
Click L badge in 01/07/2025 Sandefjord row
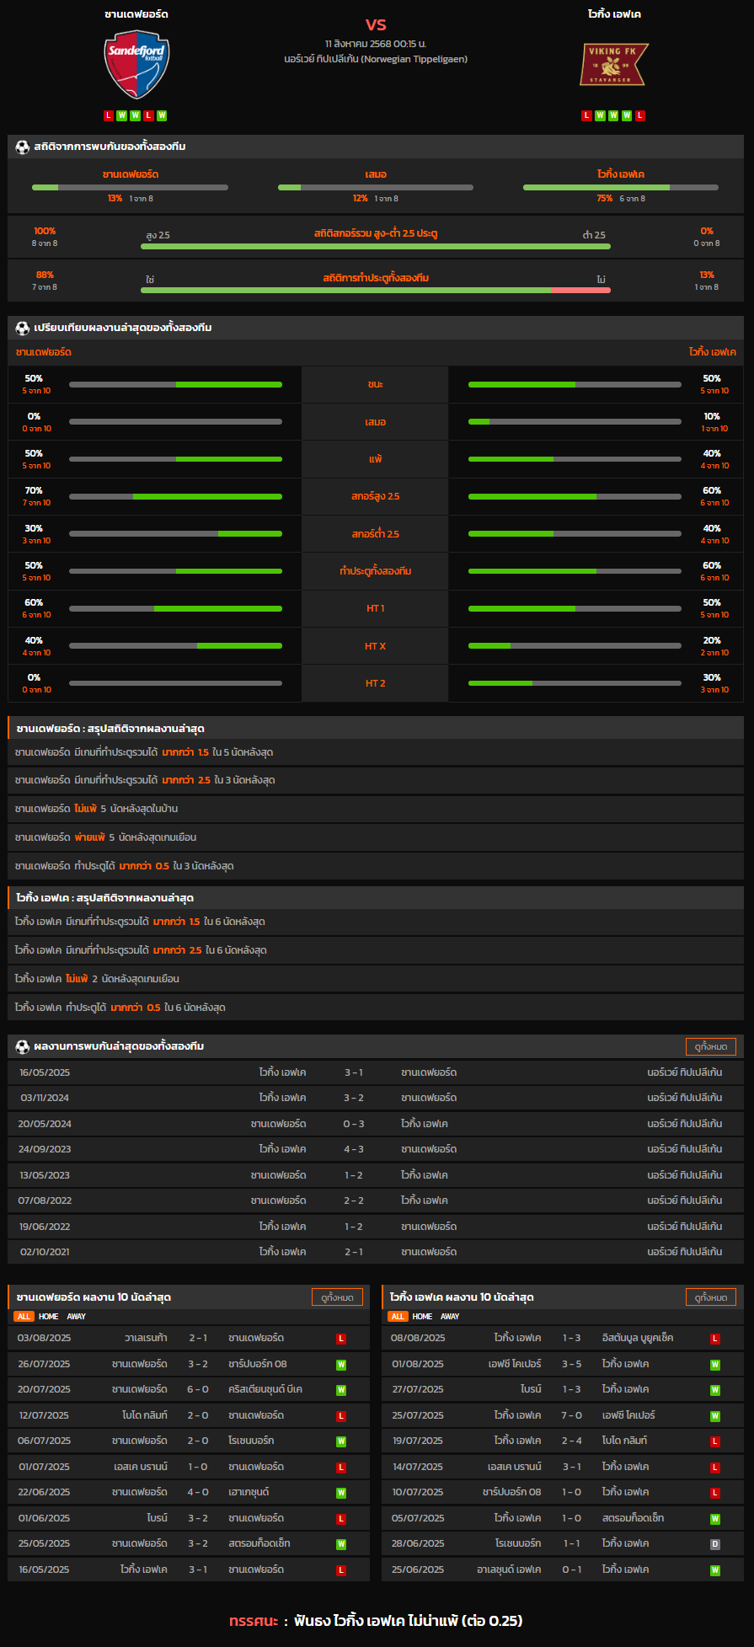click(341, 1468)
